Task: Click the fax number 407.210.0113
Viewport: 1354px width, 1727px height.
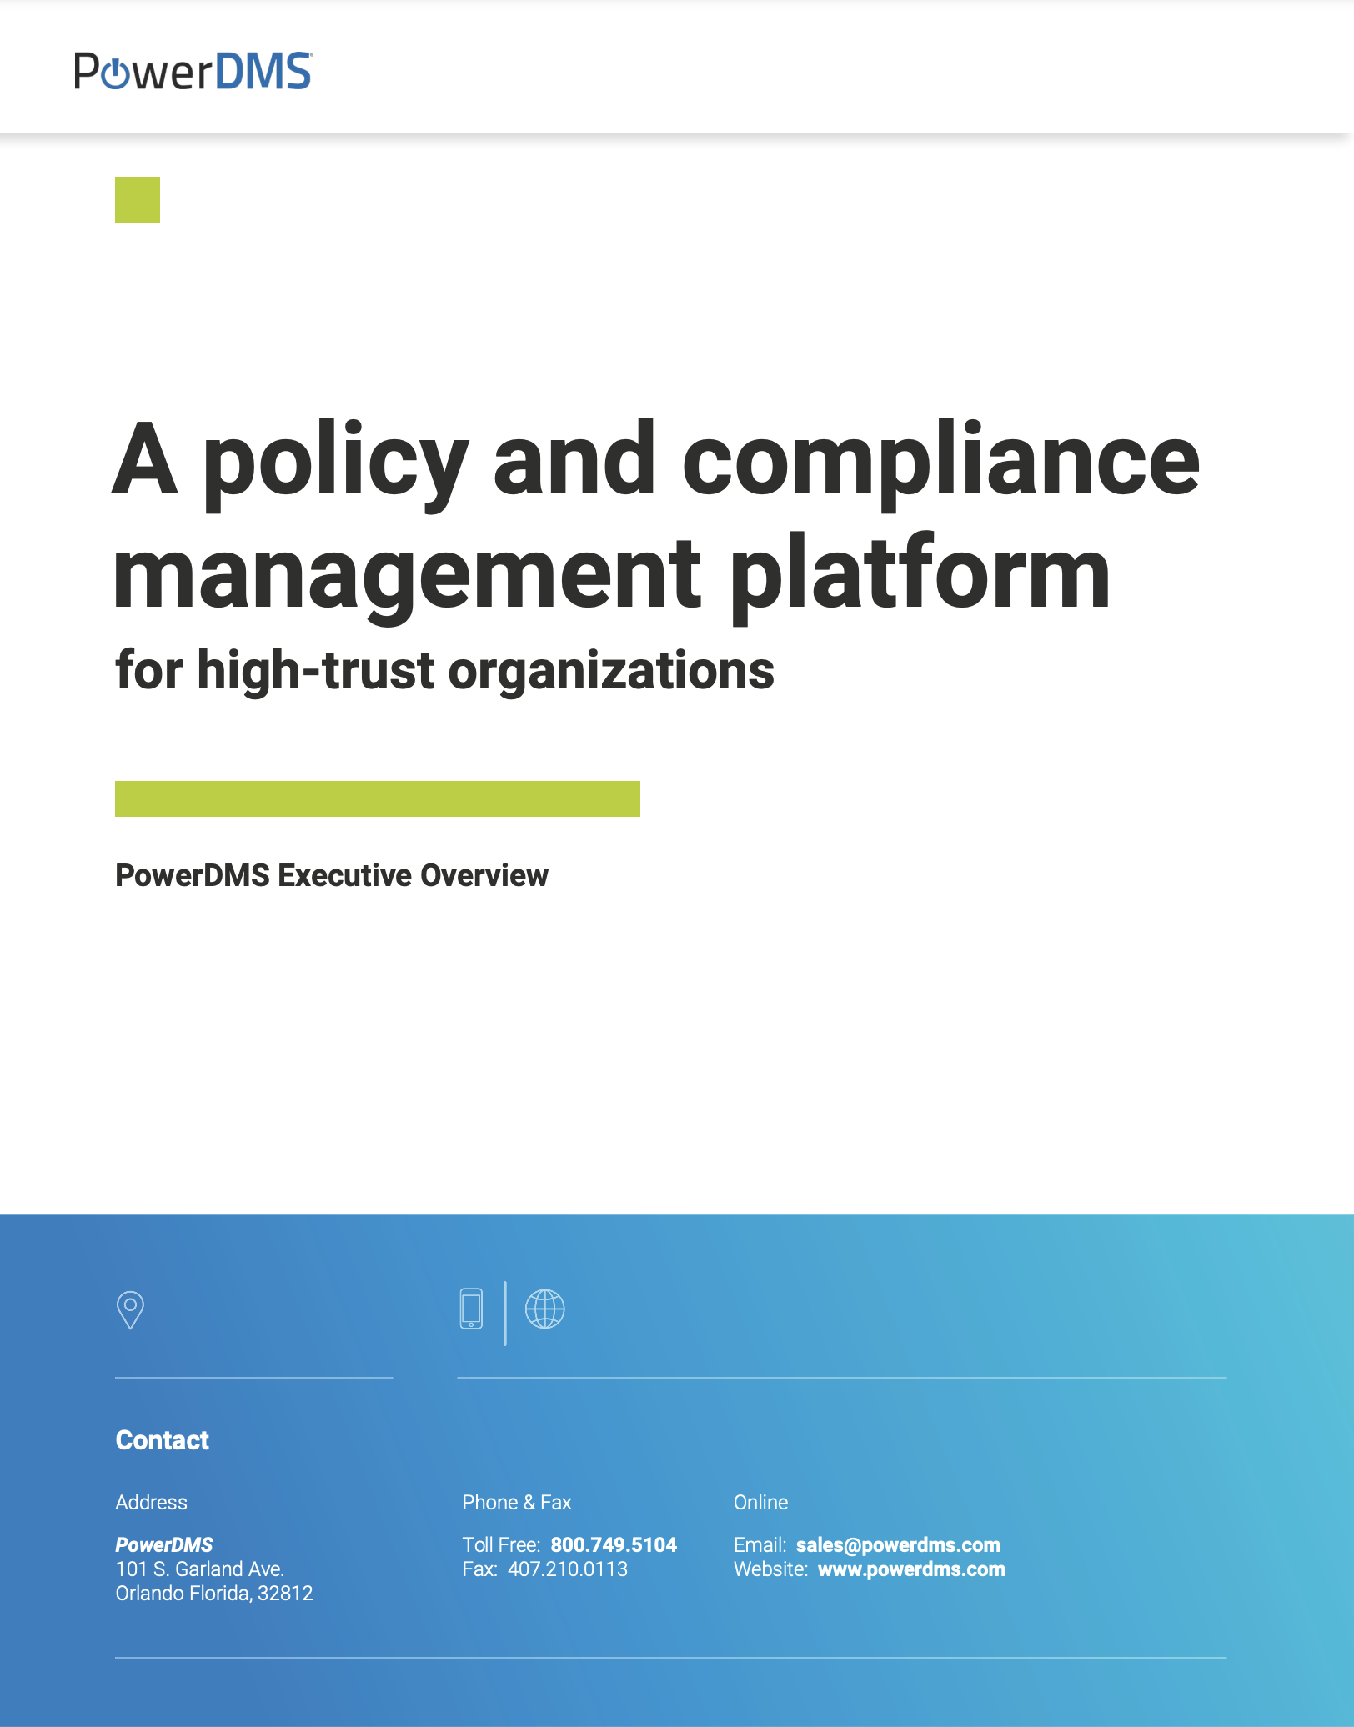Action: (x=568, y=1569)
